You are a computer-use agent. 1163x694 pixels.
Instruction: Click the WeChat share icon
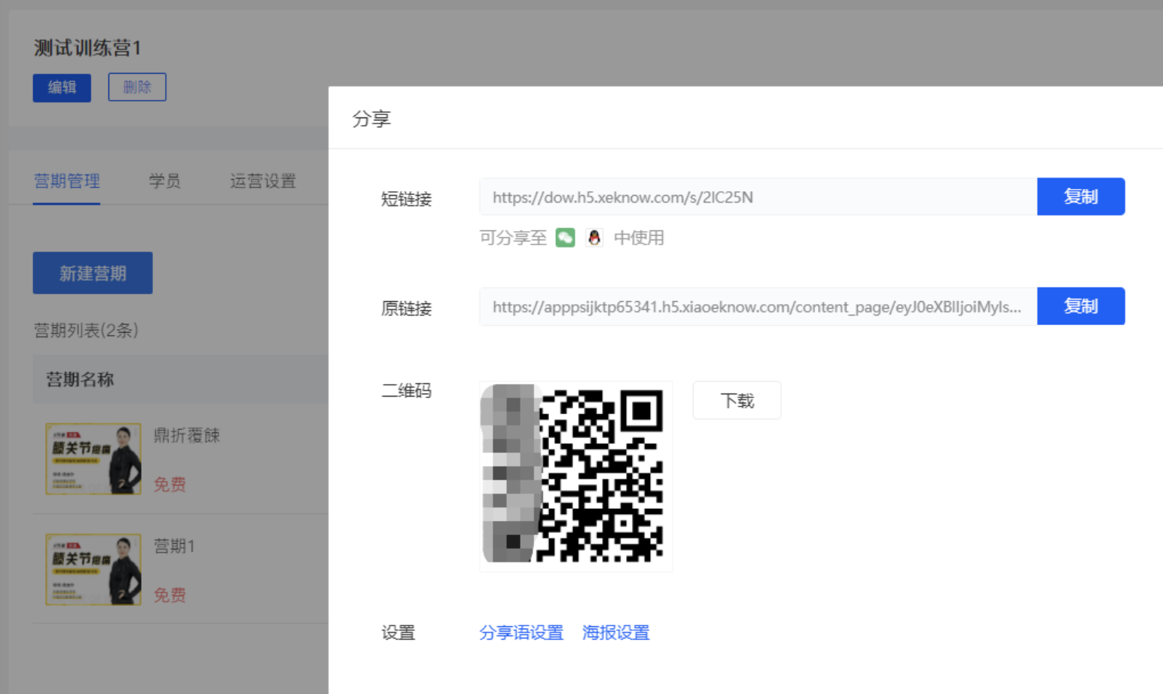coord(565,238)
